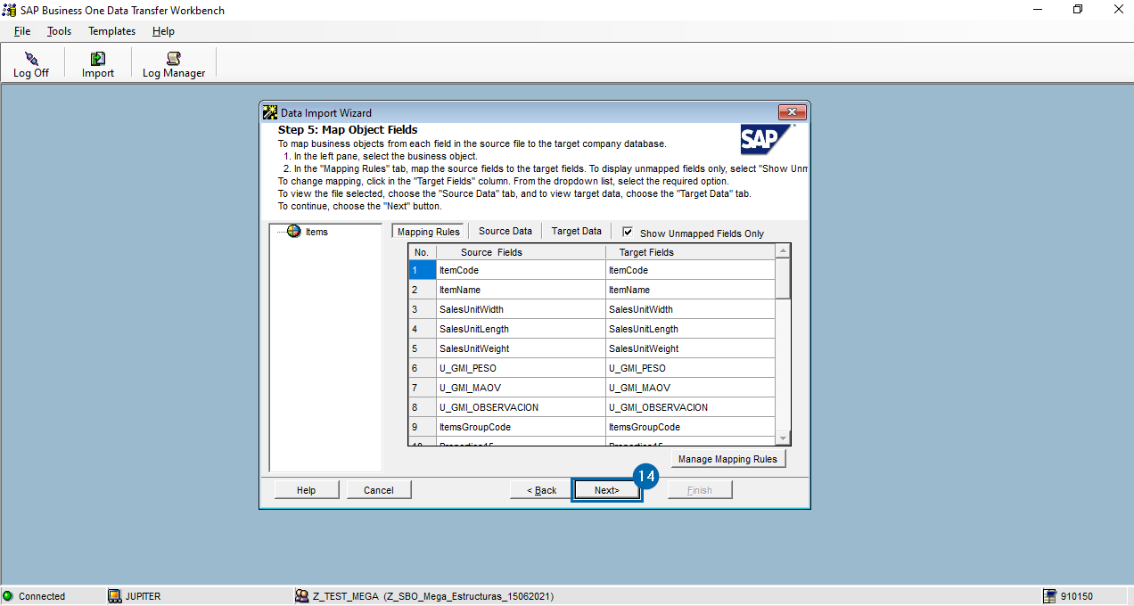Click the company user icon beside Z_TEST_MEGA
The image size is (1134, 606).
(302, 596)
